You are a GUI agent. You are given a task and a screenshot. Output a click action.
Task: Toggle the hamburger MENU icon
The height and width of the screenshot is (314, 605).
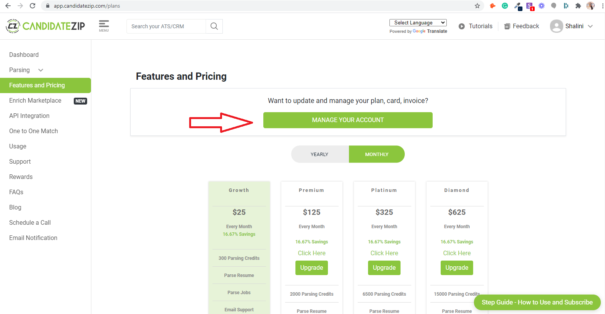[104, 26]
